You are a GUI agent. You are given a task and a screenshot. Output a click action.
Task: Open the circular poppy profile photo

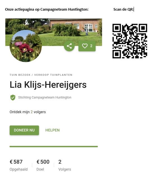tap(26, 46)
